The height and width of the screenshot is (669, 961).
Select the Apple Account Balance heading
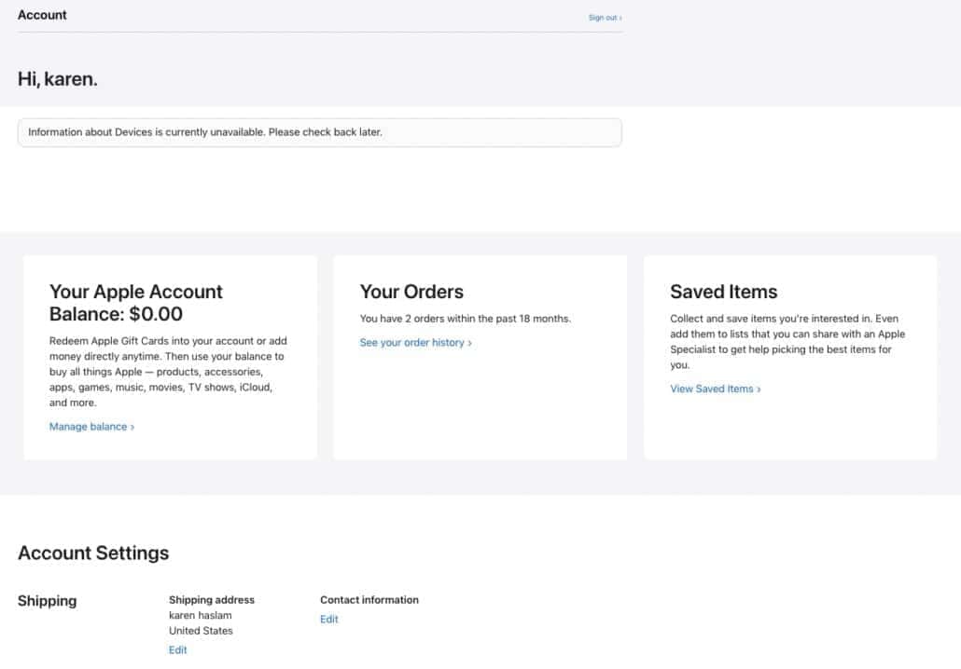pos(135,303)
